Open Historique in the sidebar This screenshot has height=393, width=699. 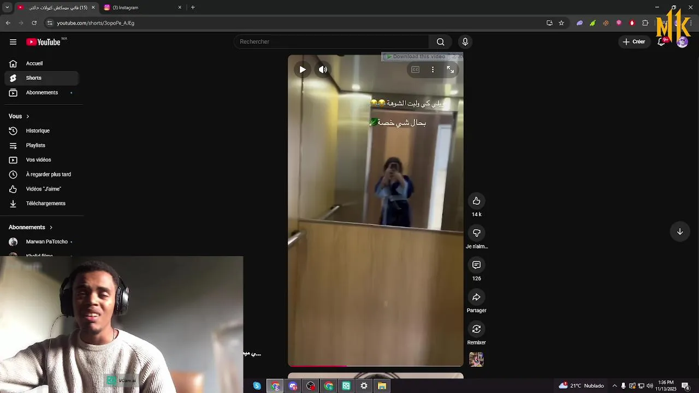tap(42, 131)
